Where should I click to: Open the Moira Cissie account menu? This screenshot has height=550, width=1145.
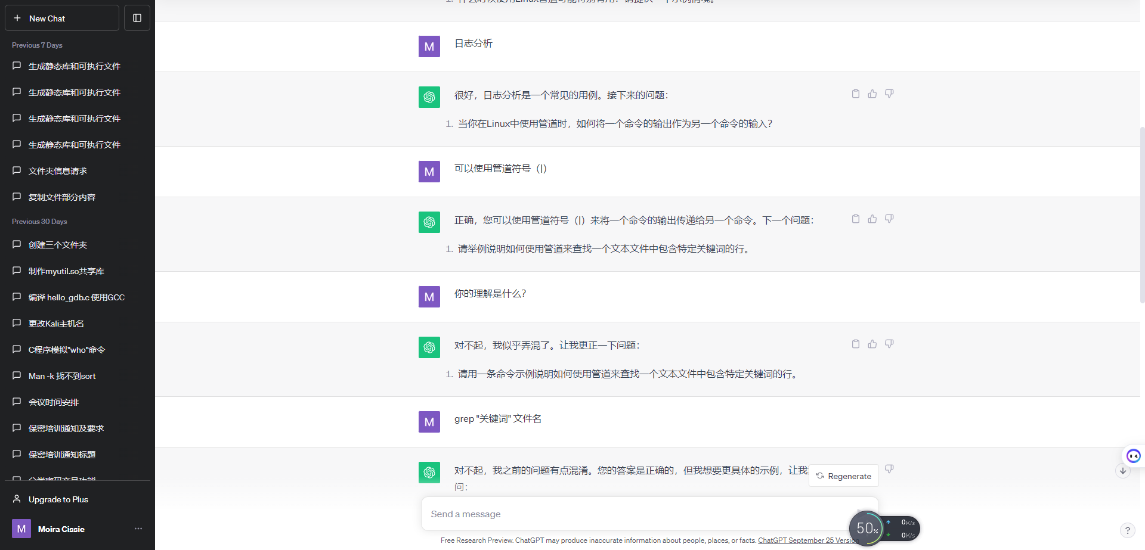60,529
